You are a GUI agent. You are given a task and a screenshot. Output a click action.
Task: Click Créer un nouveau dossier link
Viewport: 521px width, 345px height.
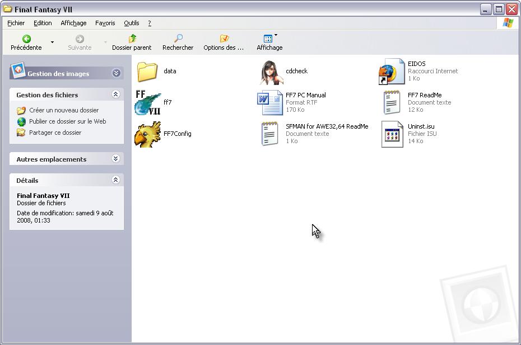click(x=63, y=110)
